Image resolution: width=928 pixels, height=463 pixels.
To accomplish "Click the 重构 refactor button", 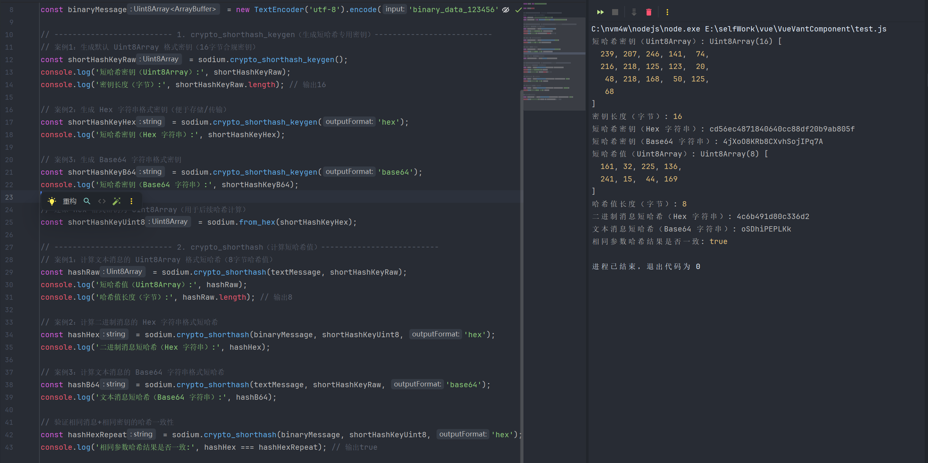I will [69, 201].
